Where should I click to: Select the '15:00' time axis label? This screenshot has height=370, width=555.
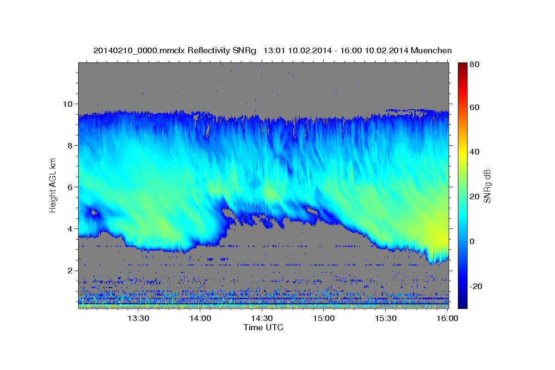click(324, 318)
